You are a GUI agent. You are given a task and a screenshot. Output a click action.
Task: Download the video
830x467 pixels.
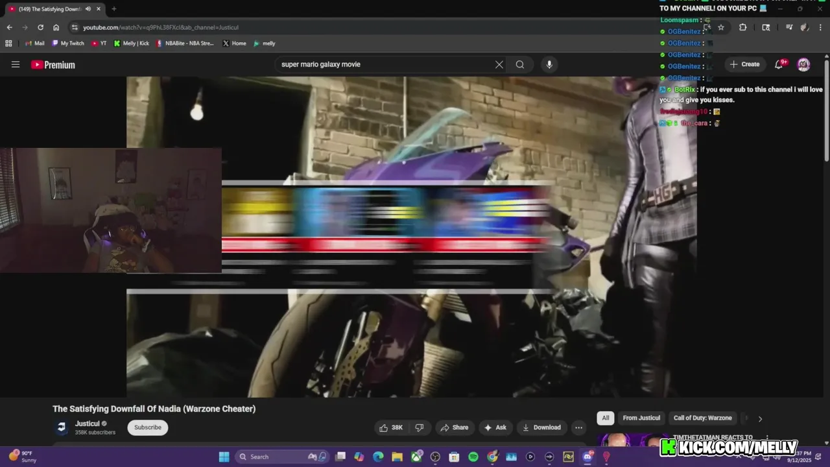(541, 427)
